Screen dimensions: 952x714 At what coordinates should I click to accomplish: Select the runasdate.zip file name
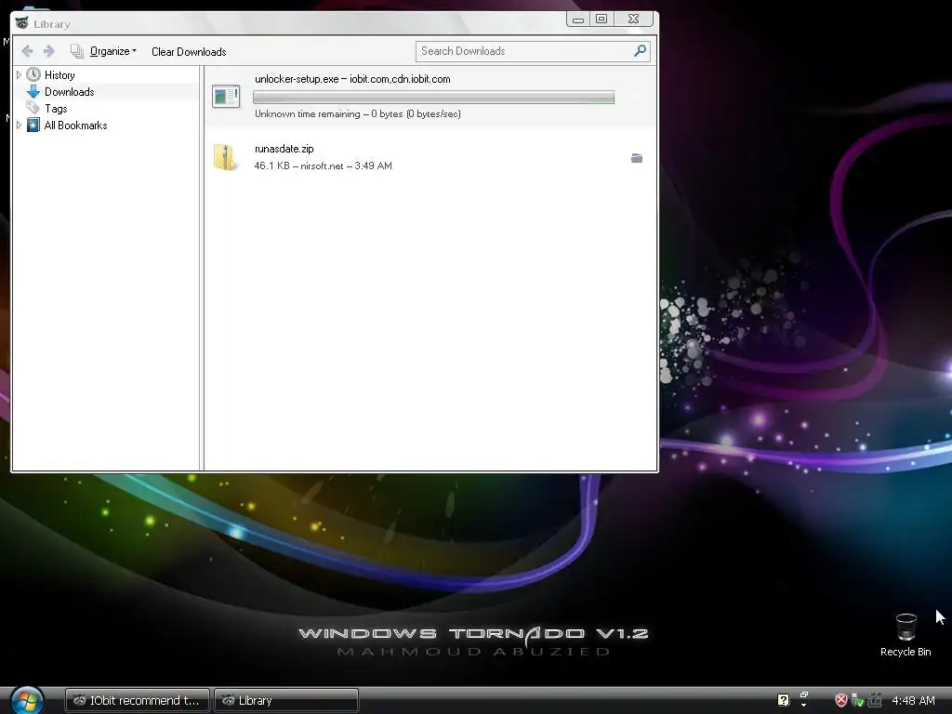tap(284, 149)
